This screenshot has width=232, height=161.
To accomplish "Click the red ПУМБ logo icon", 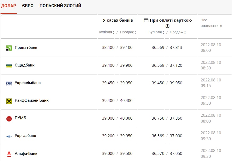I will (x=9, y=119).
